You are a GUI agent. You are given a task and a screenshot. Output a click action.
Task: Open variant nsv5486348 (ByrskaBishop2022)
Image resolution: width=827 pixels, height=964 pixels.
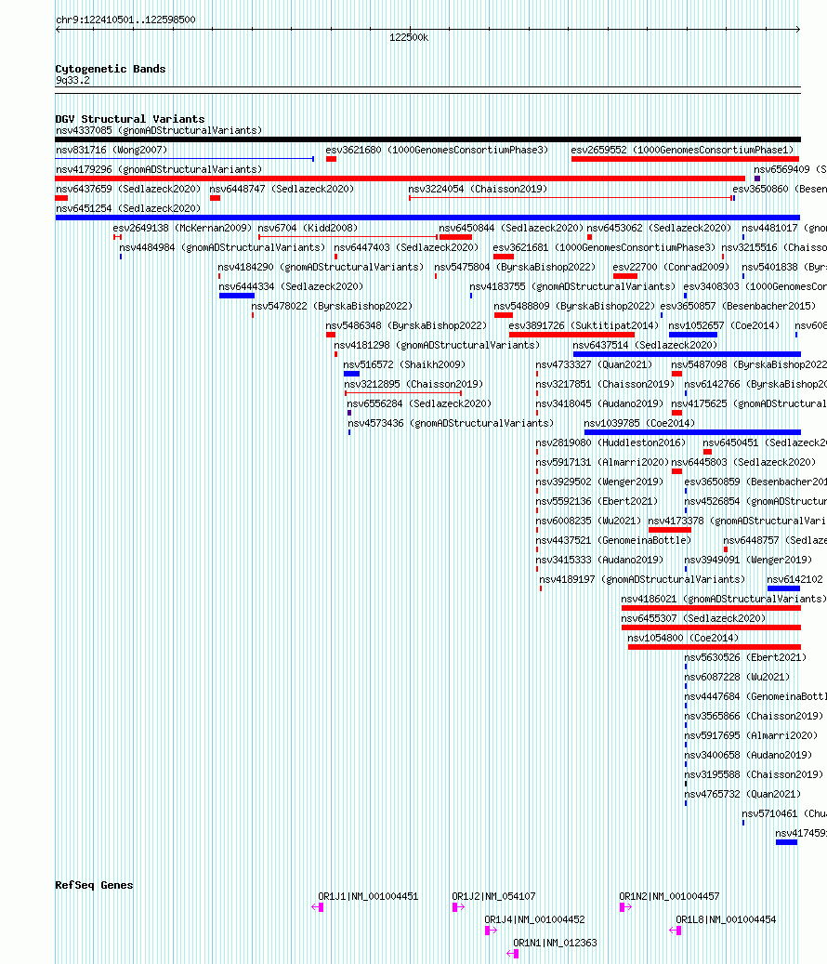click(x=406, y=326)
